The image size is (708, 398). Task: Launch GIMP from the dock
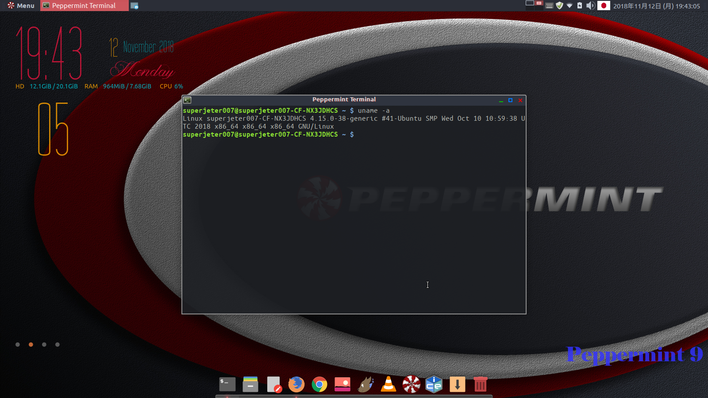coord(366,384)
